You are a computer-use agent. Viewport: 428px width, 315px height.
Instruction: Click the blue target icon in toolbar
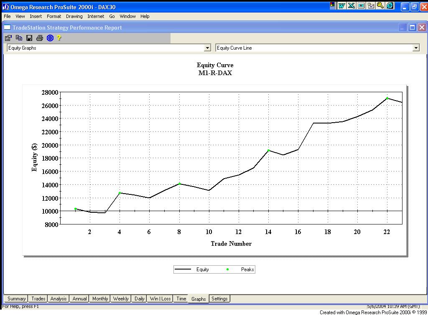[50, 38]
